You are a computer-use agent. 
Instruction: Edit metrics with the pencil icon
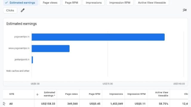coord(23,10)
